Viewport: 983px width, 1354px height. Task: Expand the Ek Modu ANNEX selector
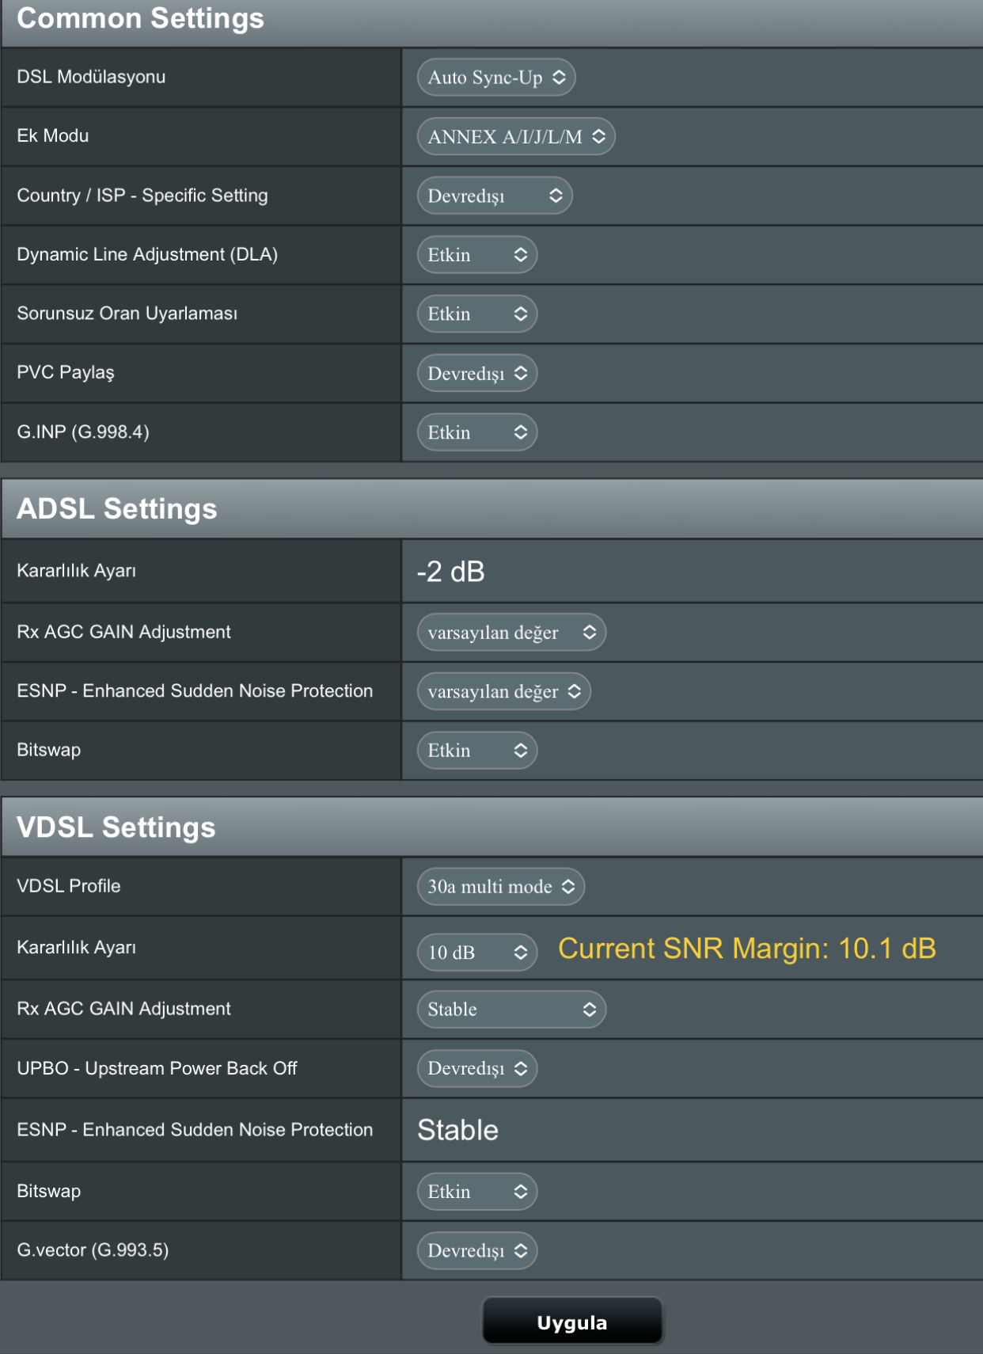pos(516,137)
